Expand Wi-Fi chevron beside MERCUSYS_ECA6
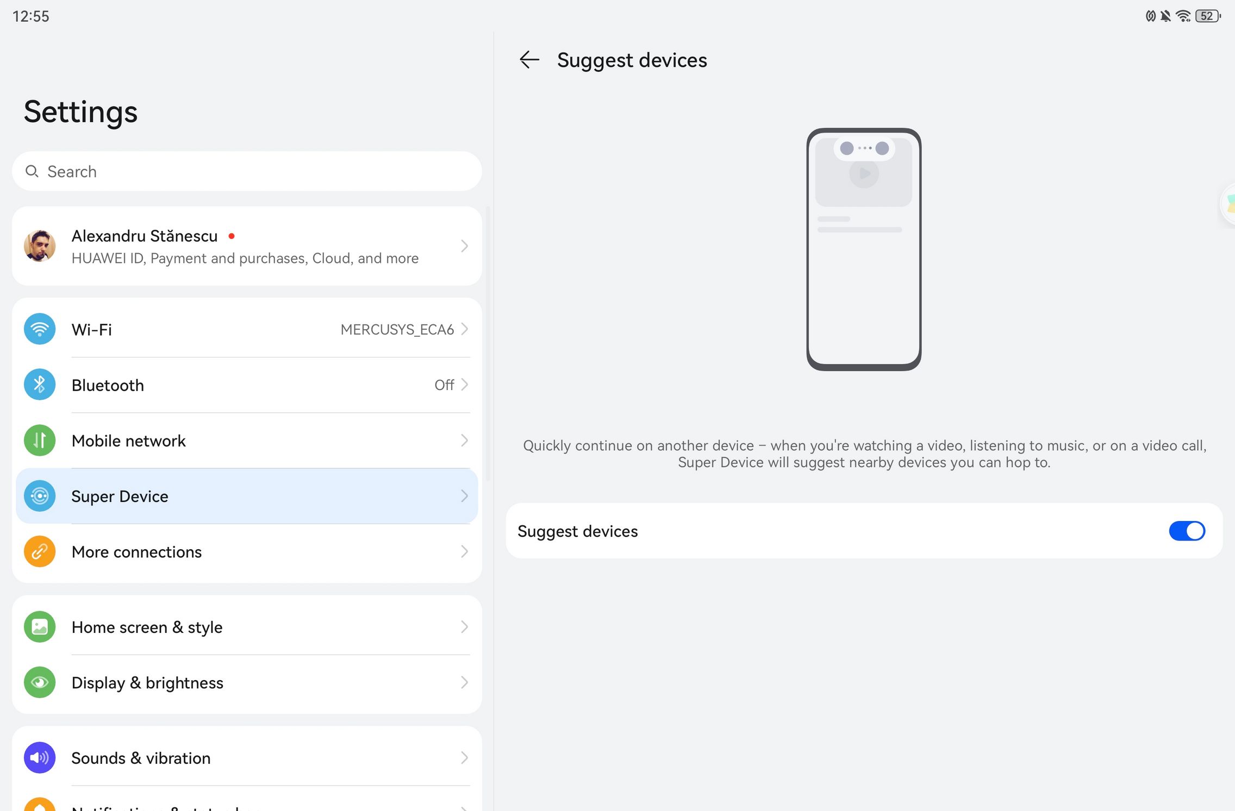Screen dimensions: 1235x811 click(464, 329)
